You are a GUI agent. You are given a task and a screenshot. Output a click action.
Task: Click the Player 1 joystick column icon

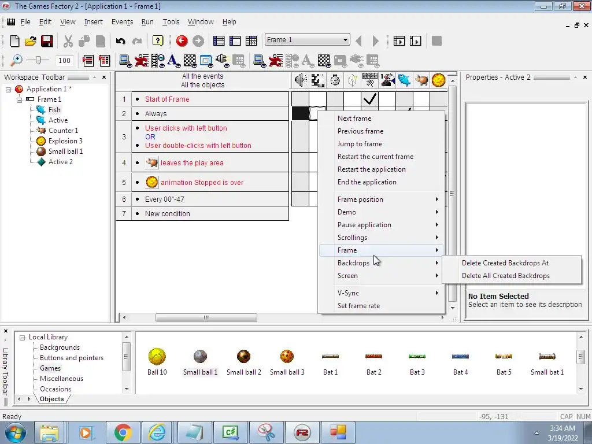[387, 80]
